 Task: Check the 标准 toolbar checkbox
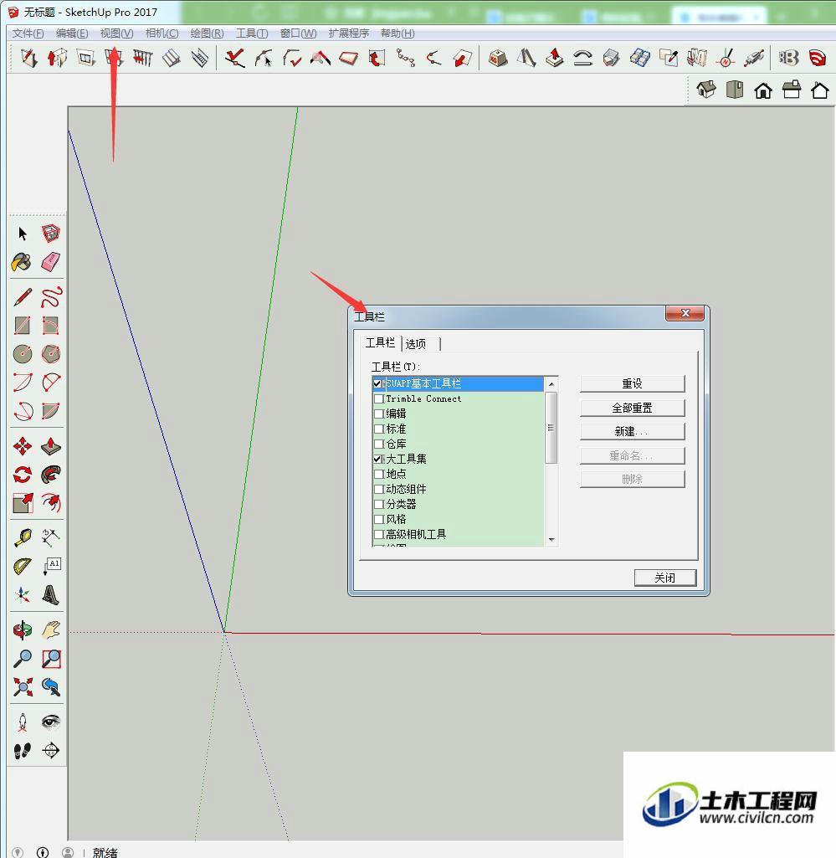click(x=378, y=429)
